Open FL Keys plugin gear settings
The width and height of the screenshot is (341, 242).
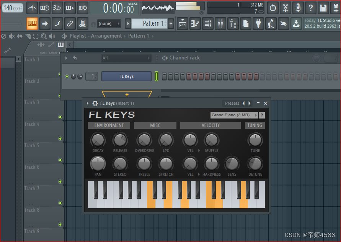(x=95, y=103)
